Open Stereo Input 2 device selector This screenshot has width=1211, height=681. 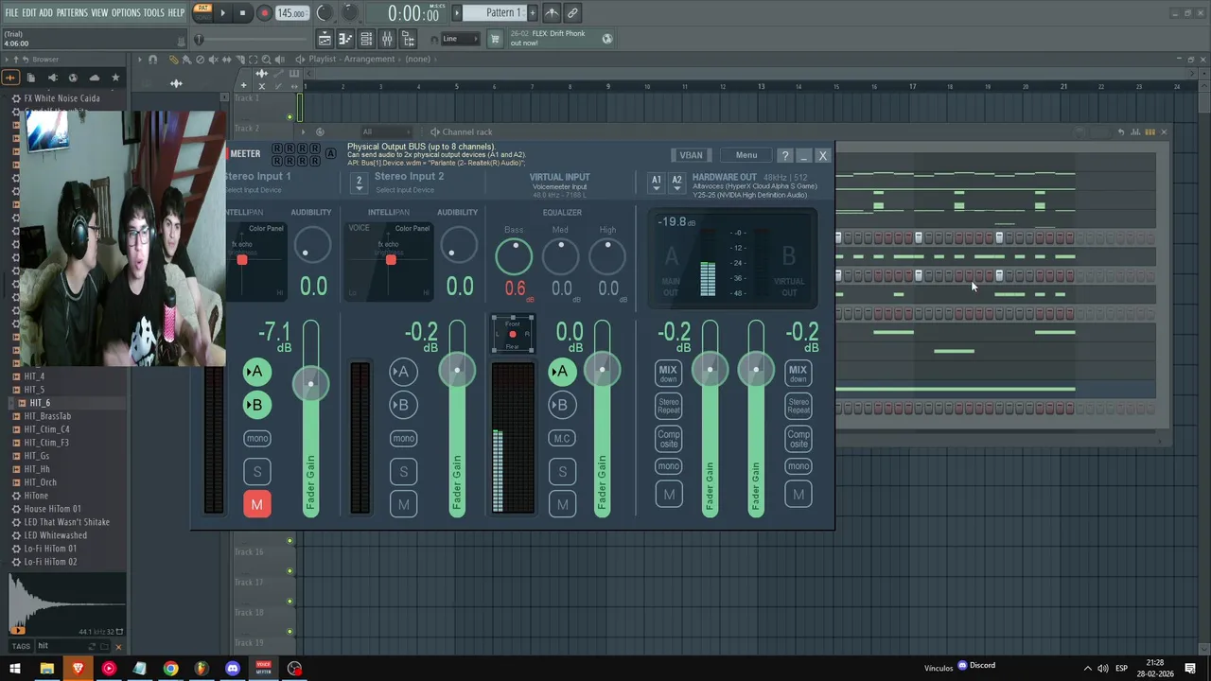359,182
